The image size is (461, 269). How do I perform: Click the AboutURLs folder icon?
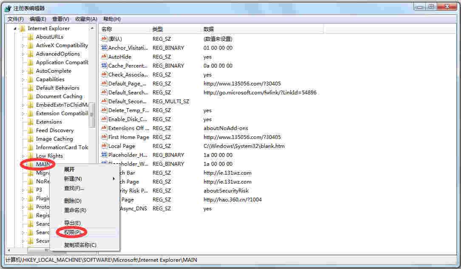click(30, 37)
